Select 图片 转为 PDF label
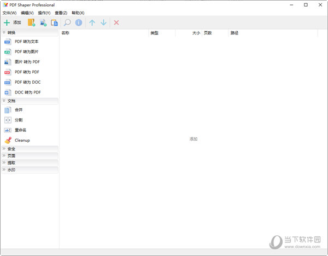The width and height of the screenshot is (328, 256). point(27,62)
